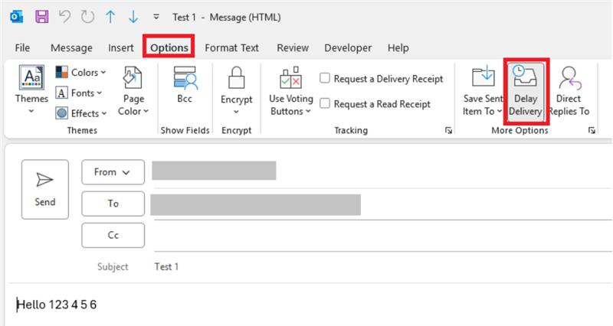Open Tracking group dialog launcher
The image size is (613, 326).
pos(448,130)
